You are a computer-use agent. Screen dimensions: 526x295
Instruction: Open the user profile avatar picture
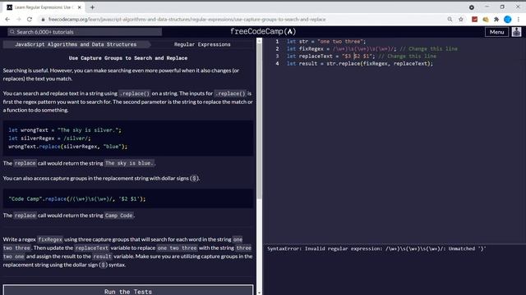pyautogui.click(x=516, y=32)
